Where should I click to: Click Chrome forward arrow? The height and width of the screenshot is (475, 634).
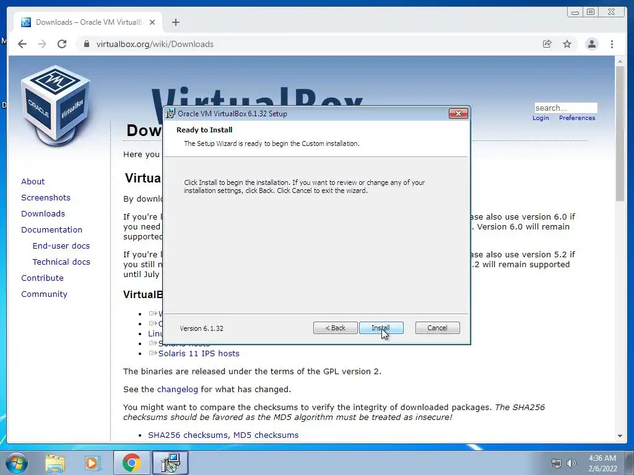[x=42, y=44]
